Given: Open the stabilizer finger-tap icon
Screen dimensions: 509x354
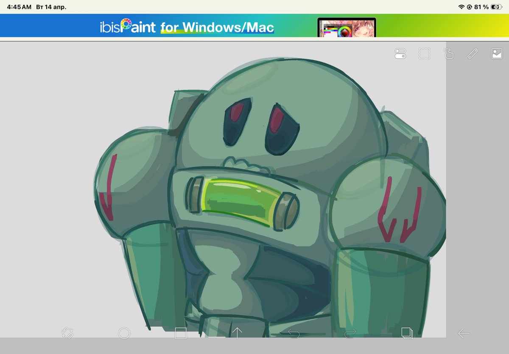Looking at the screenshot, I should coord(448,53).
